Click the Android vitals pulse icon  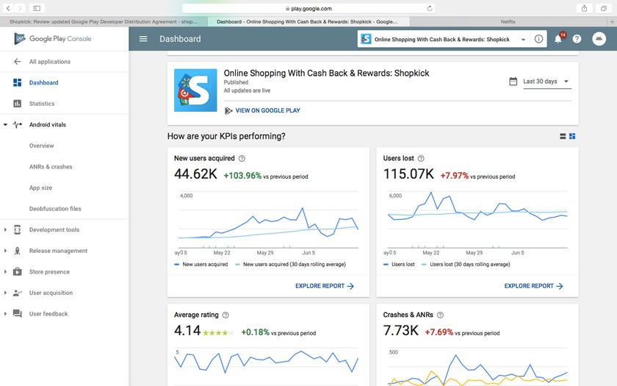pos(18,124)
